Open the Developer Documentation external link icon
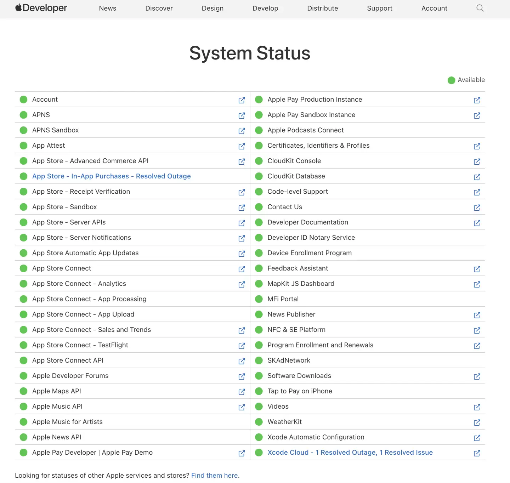Screen dimensions: 510x483 [x=477, y=223]
